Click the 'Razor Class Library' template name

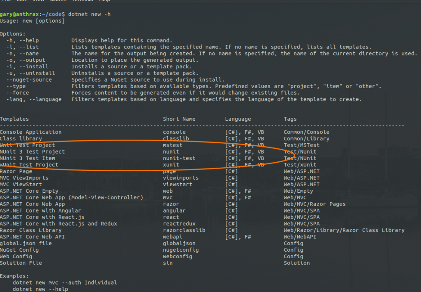coord(30,230)
